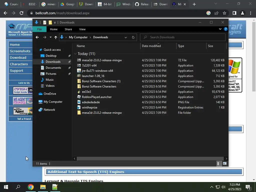The image size is (256, 192).
Task: Select the wintheprize registry file icon
Action: (x=79, y=107)
